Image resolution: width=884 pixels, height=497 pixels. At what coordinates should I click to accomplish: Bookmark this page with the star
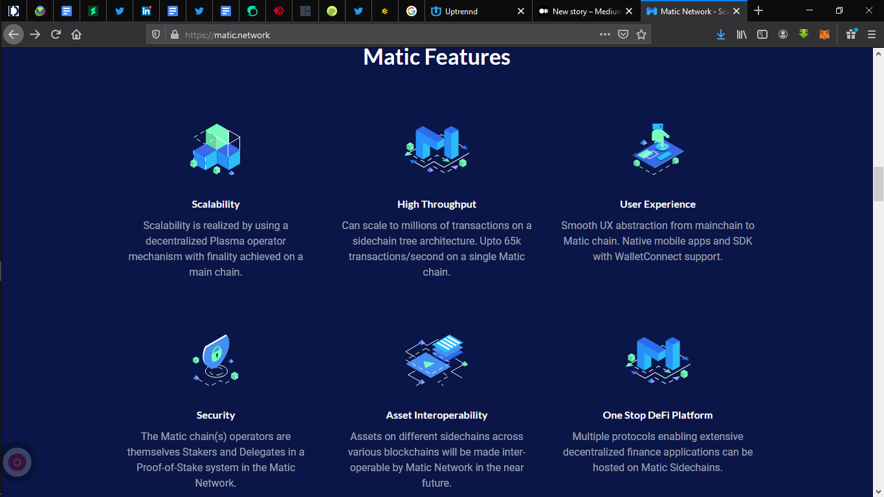pos(641,34)
